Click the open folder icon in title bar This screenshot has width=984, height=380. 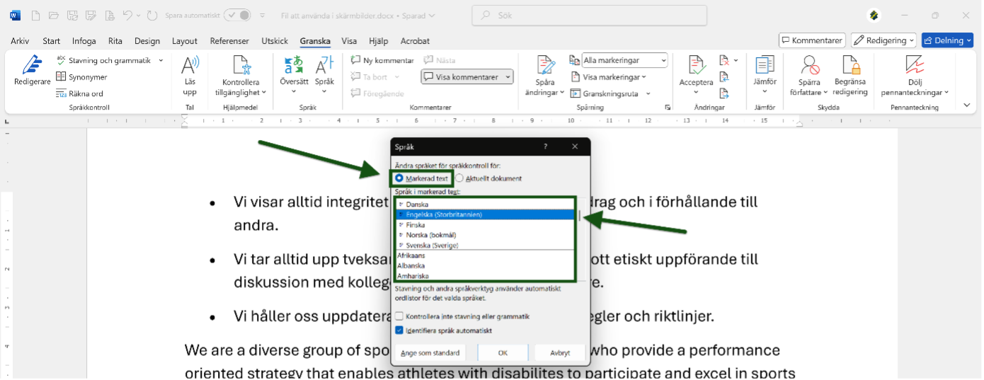54,15
